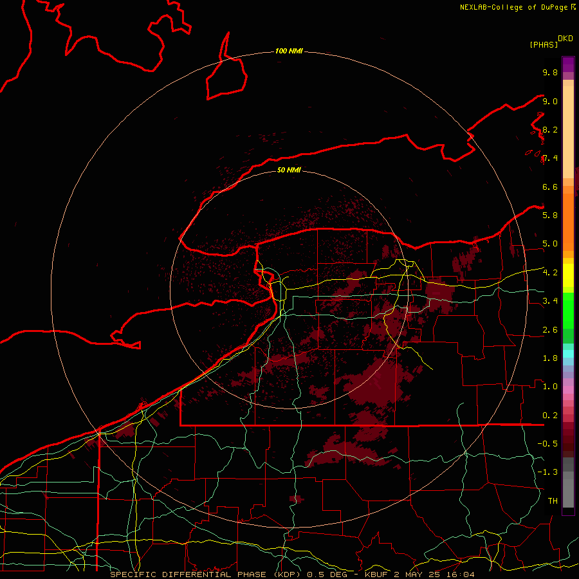Click the 9.0 color scale value
The image size is (579, 579).
(x=550, y=101)
